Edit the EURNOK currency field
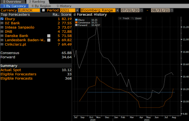The width and height of the screenshot is (189, 121). pyautogui.click(x=29, y=10)
